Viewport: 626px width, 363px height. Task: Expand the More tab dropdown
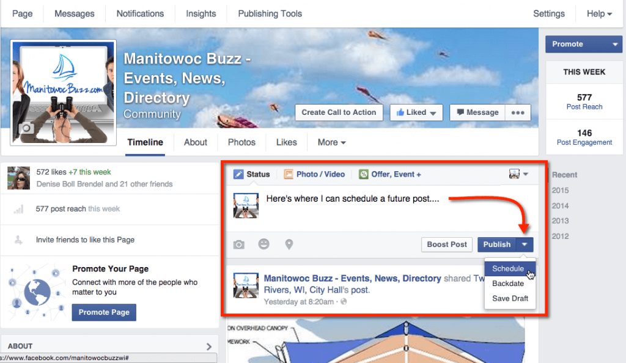[331, 142]
